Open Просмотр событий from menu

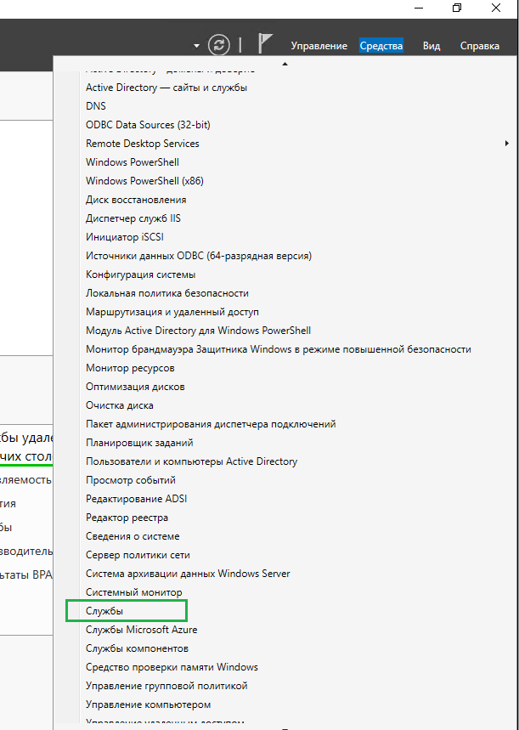click(131, 480)
